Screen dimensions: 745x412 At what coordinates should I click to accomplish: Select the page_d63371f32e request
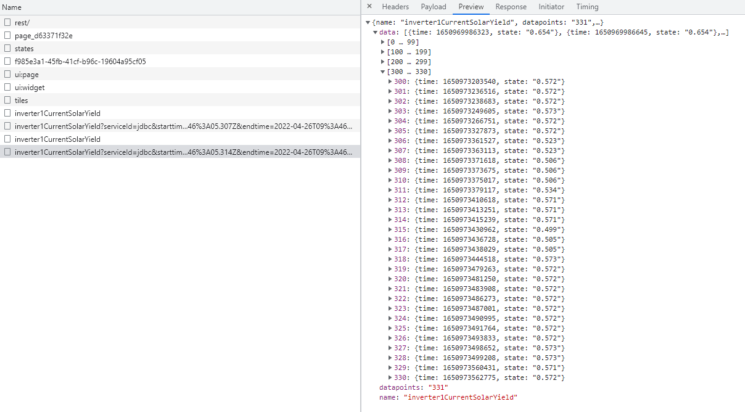[44, 36]
